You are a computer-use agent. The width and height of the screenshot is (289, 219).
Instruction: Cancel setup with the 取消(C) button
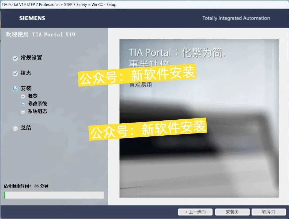tap(269, 212)
